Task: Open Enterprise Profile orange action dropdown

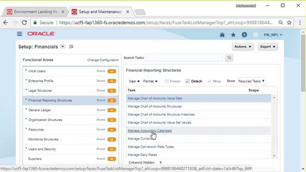Action: (x=111, y=81)
